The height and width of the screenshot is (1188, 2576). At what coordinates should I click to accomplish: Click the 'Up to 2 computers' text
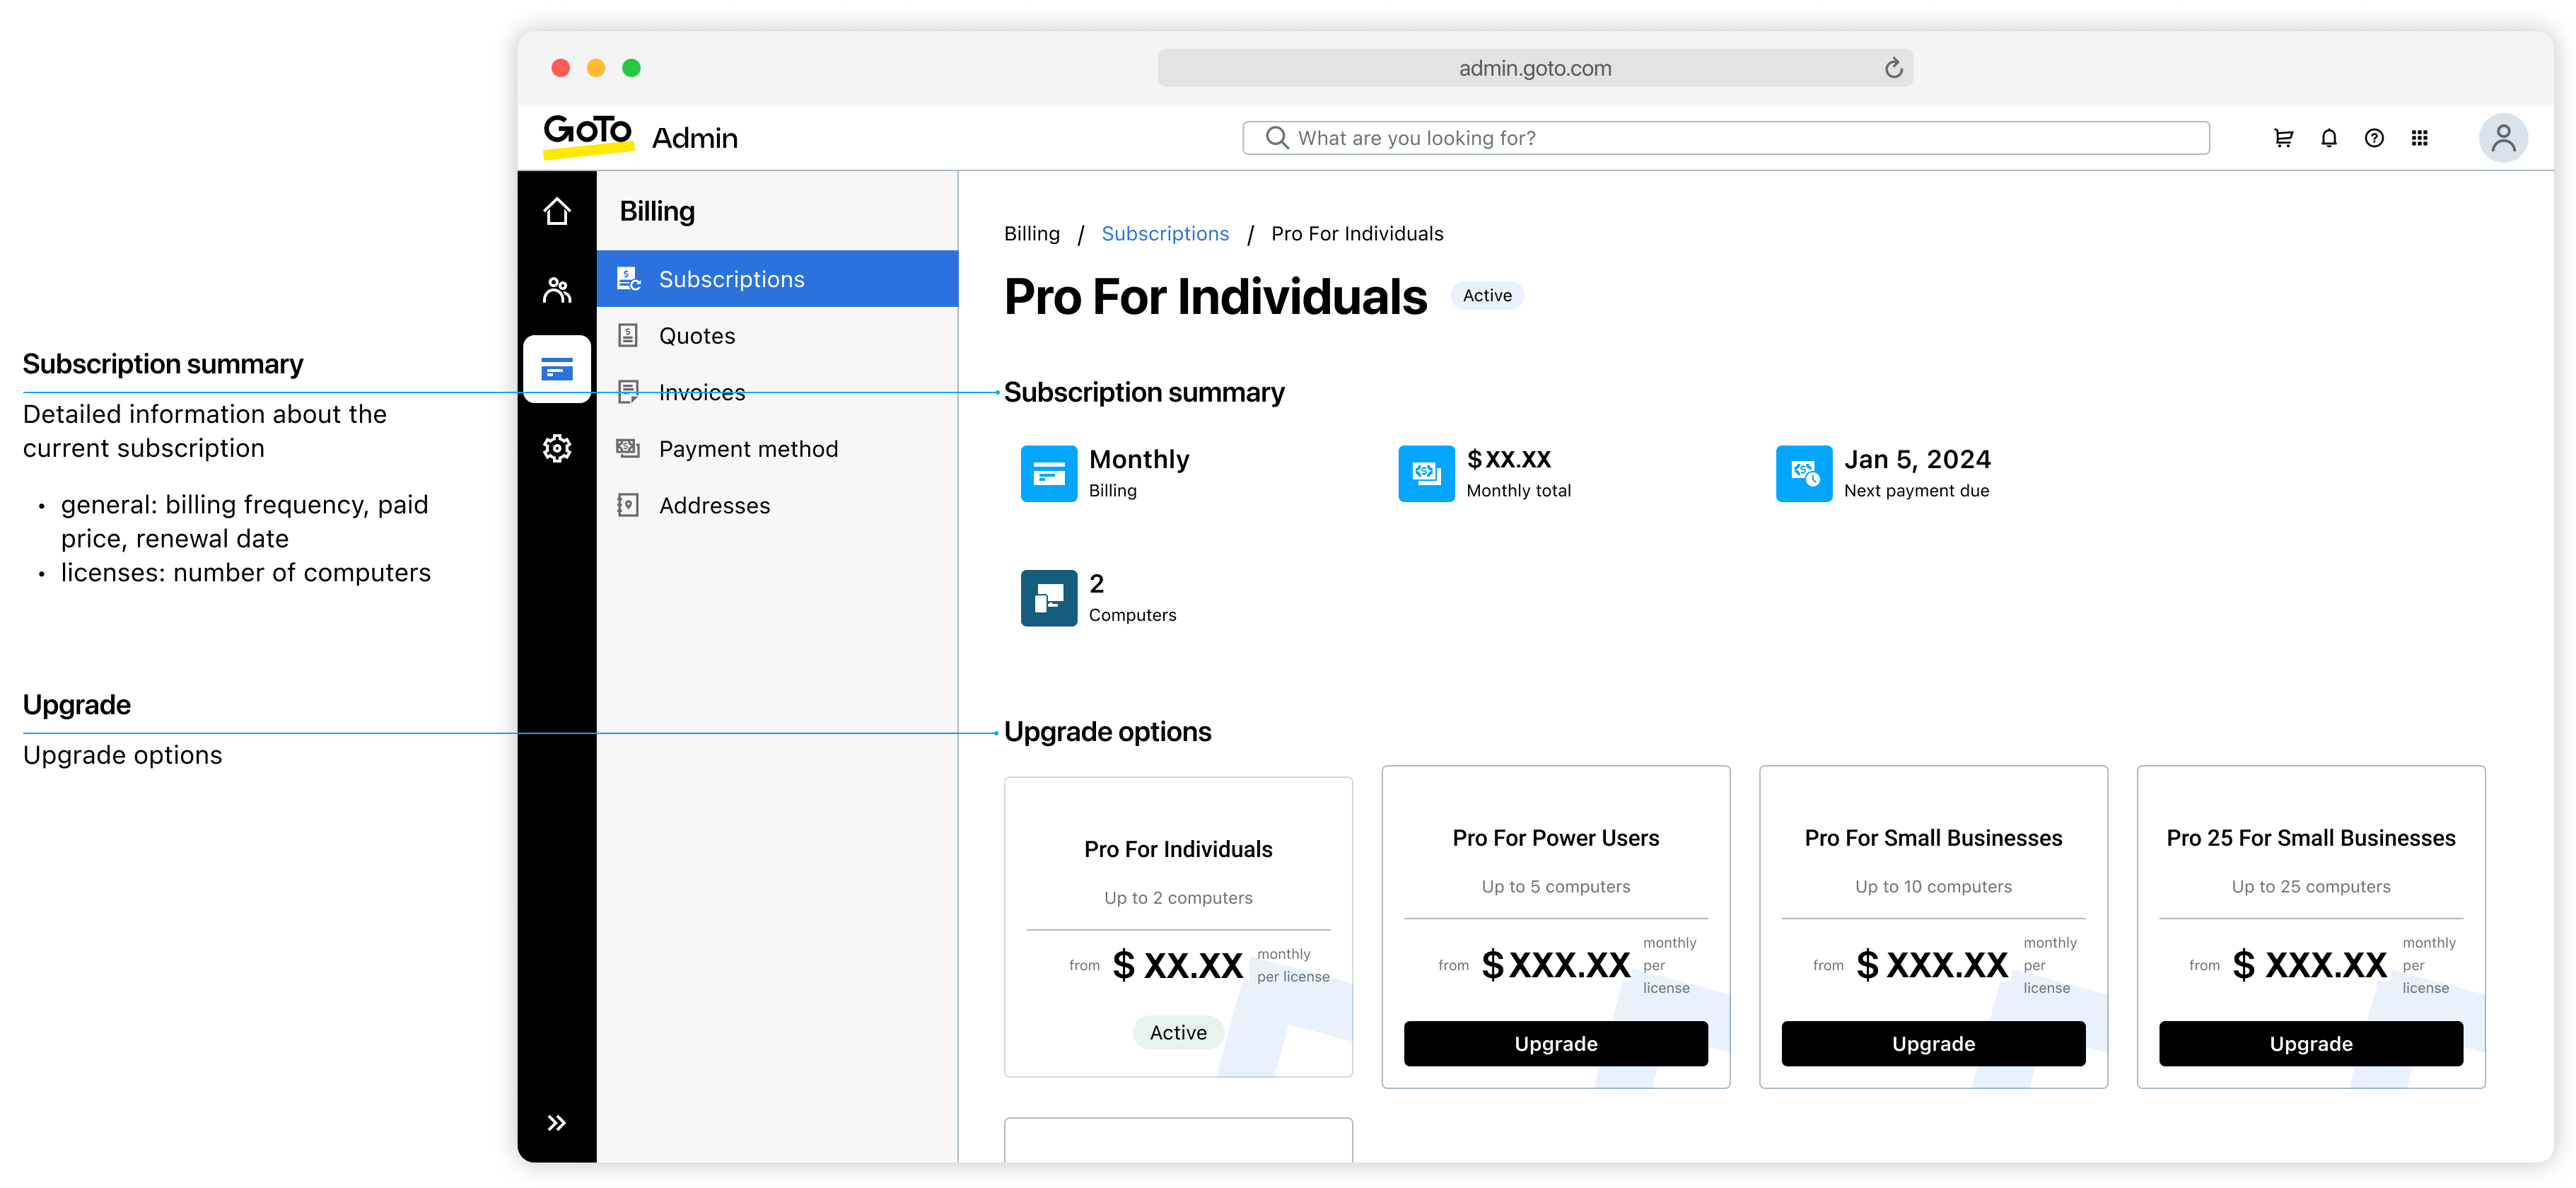[x=1178, y=898]
